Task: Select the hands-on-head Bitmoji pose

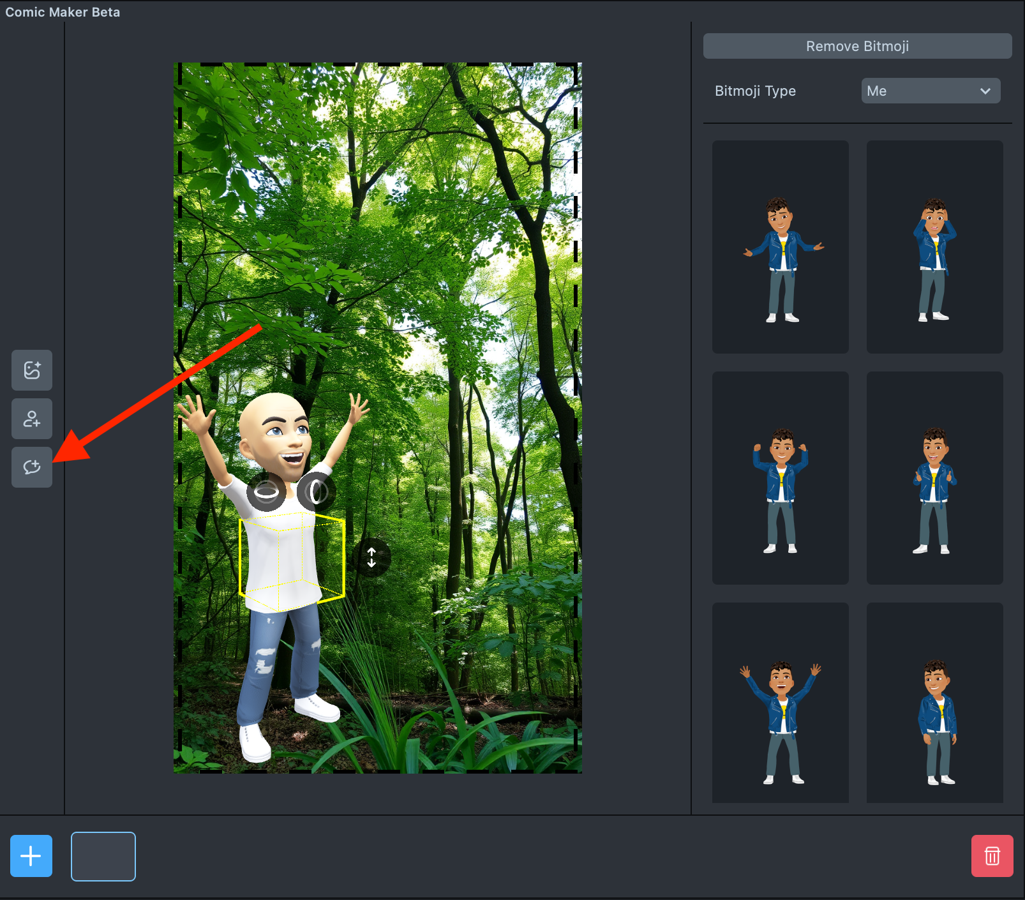Action: coord(934,247)
